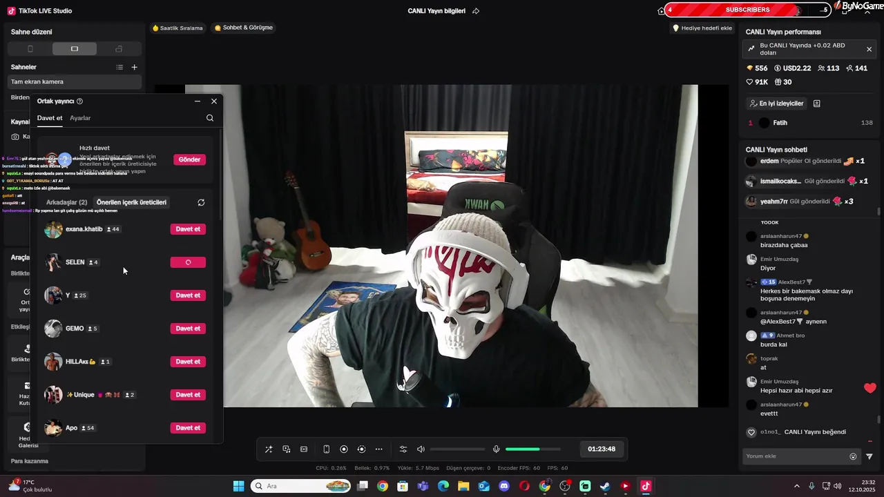Open the Önerilen içerik üreticileri tab

[131, 202]
